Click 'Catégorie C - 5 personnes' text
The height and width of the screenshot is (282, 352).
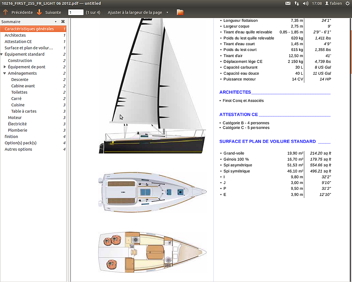click(246, 127)
